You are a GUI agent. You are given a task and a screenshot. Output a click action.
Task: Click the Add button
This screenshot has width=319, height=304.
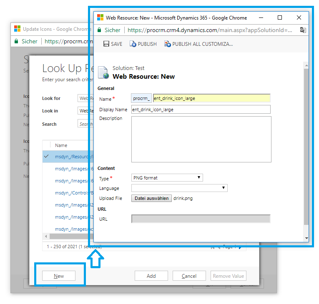point(151,276)
